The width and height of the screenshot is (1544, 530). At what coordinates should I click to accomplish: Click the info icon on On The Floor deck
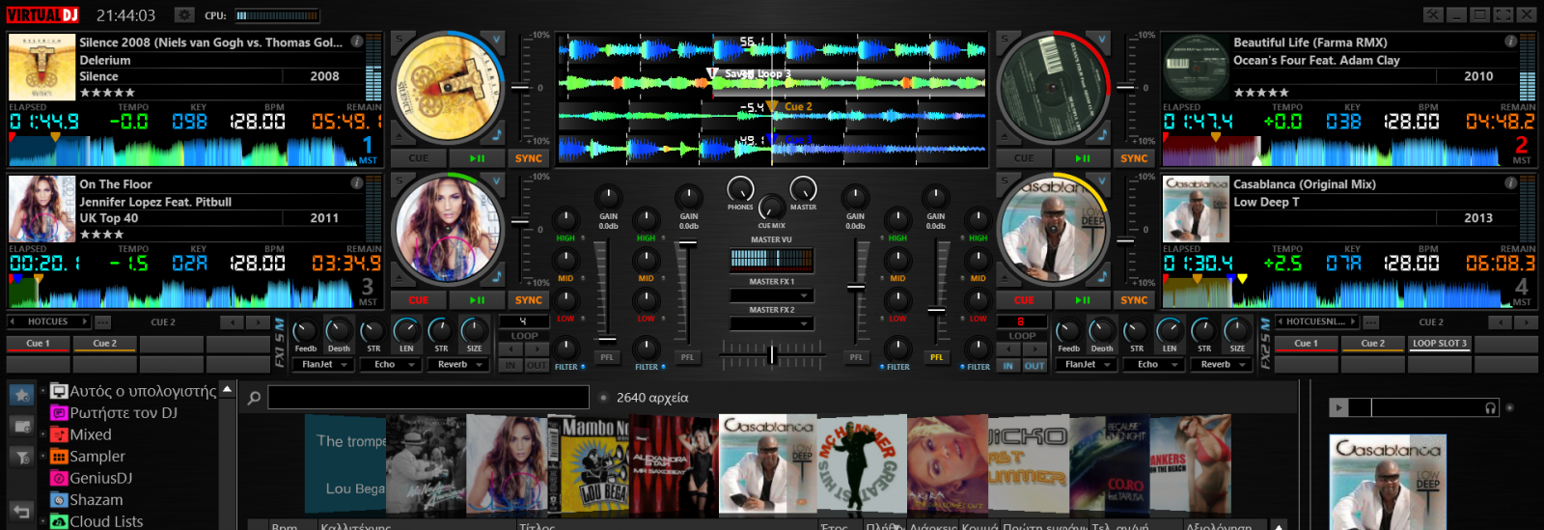[x=357, y=183]
